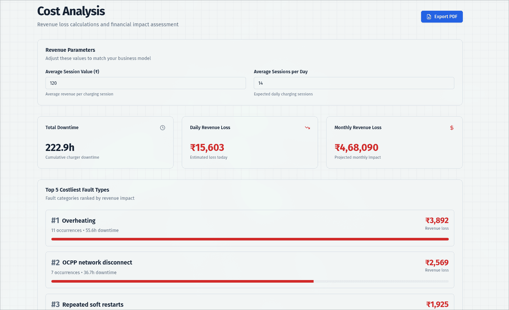
Task: Click 'Estimated loss today' caption
Action: 209,157
